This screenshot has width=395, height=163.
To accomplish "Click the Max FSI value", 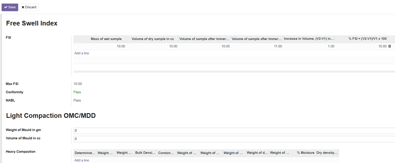I will coord(78,84).
